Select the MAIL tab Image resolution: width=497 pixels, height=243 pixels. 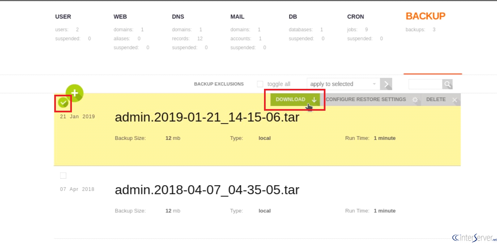coord(237,17)
